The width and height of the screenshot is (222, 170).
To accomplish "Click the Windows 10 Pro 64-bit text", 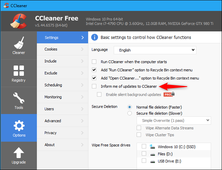I will click(x=105, y=19).
